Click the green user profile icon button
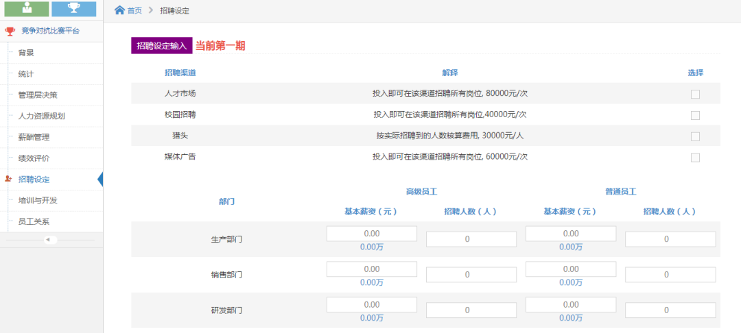This screenshot has width=741, height=333. coord(27,9)
